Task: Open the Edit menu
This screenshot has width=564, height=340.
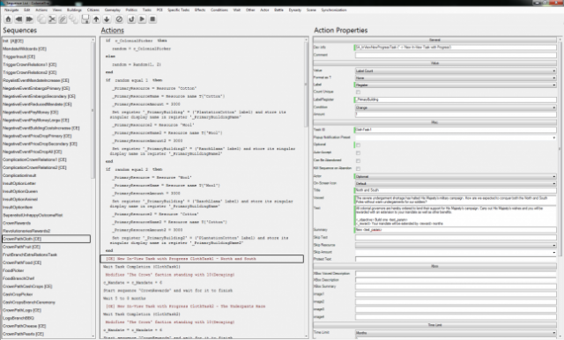Action: coord(27,10)
